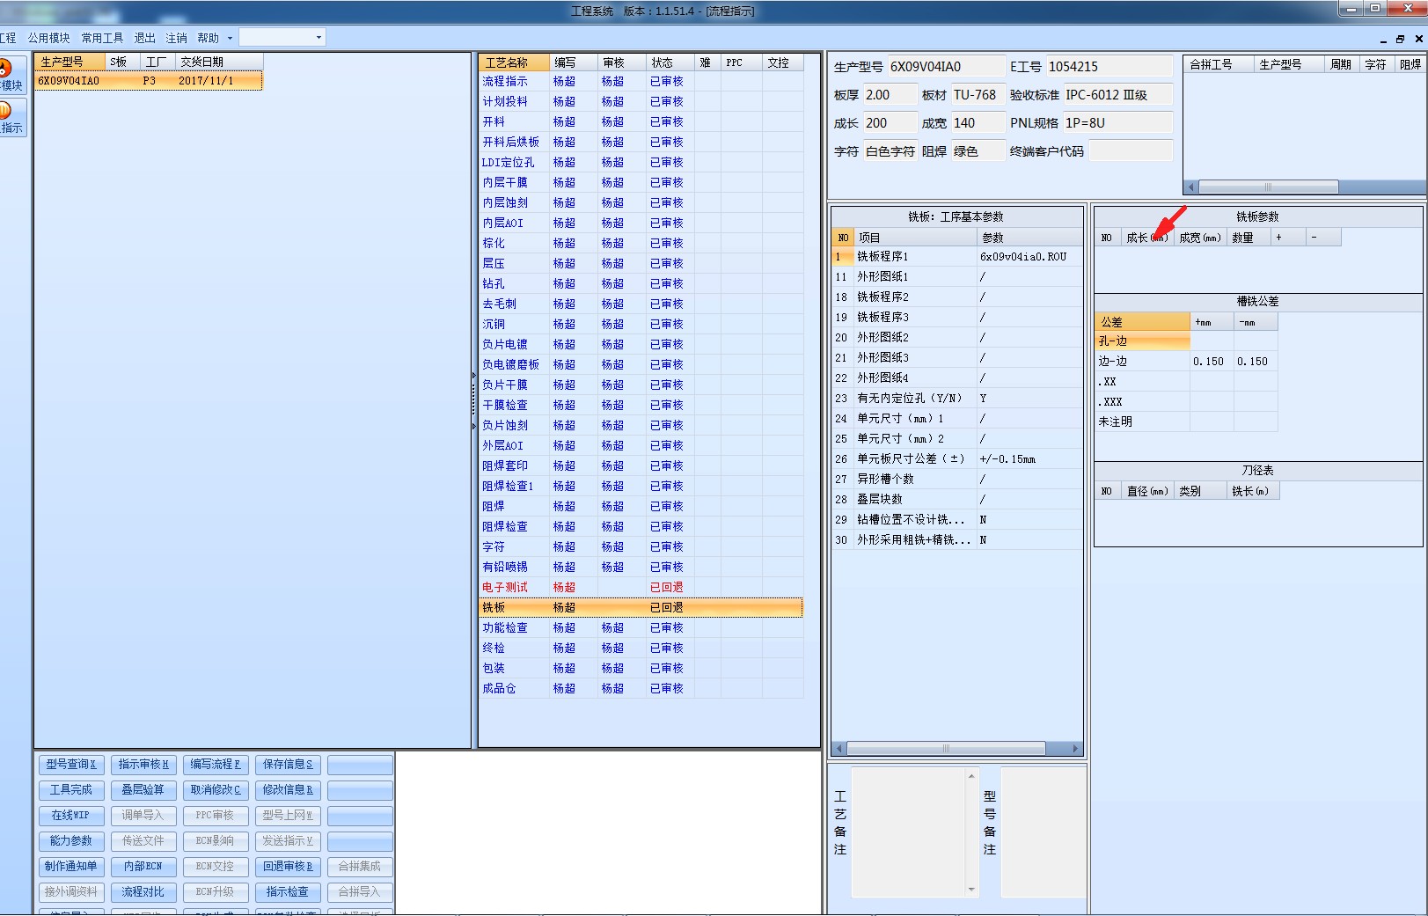Click the 回退审核B button
The image size is (1428, 916).
[288, 867]
